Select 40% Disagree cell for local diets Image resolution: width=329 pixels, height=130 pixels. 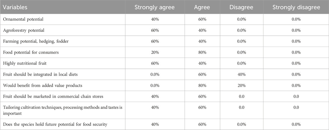[241, 74]
